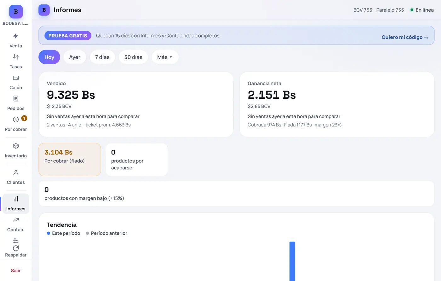The width and height of the screenshot is (441, 281).
Task: Click the $2,85 BCV value
Action: pos(259,106)
